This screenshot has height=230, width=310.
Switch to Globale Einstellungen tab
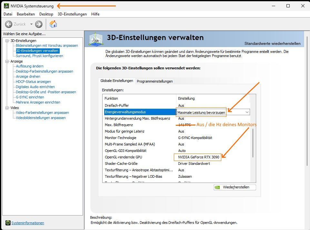click(117, 81)
